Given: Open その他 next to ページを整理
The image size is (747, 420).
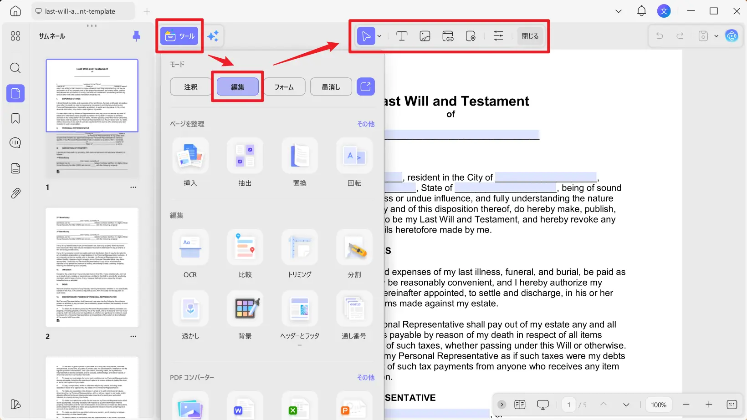Looking at the screenshot, I should click(x=366, y=124).
